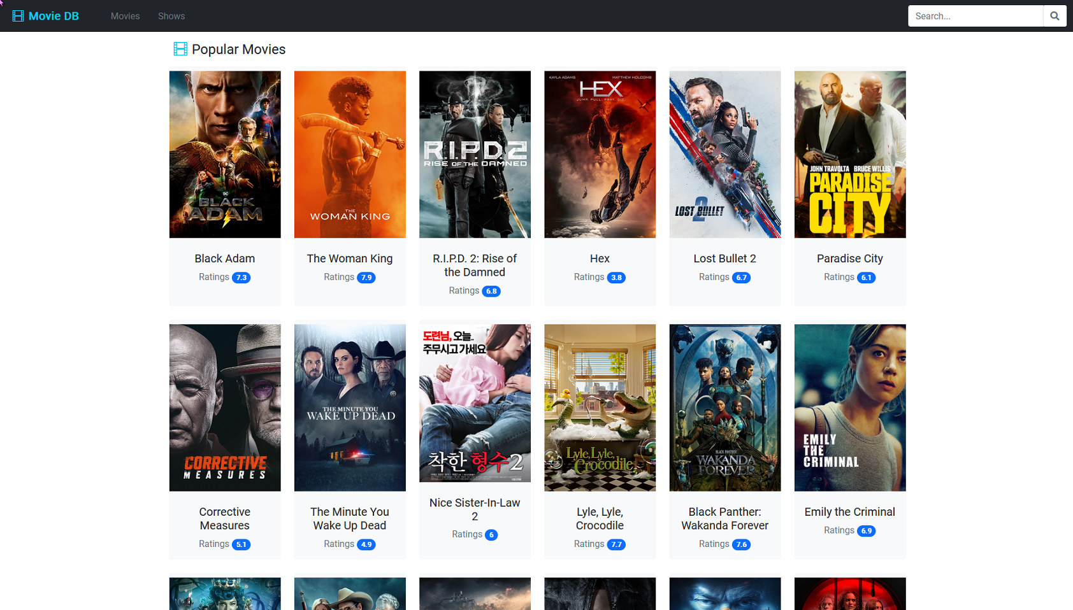Open the Wakanda Forever poster
The image size is (1073, 610).
725,408
